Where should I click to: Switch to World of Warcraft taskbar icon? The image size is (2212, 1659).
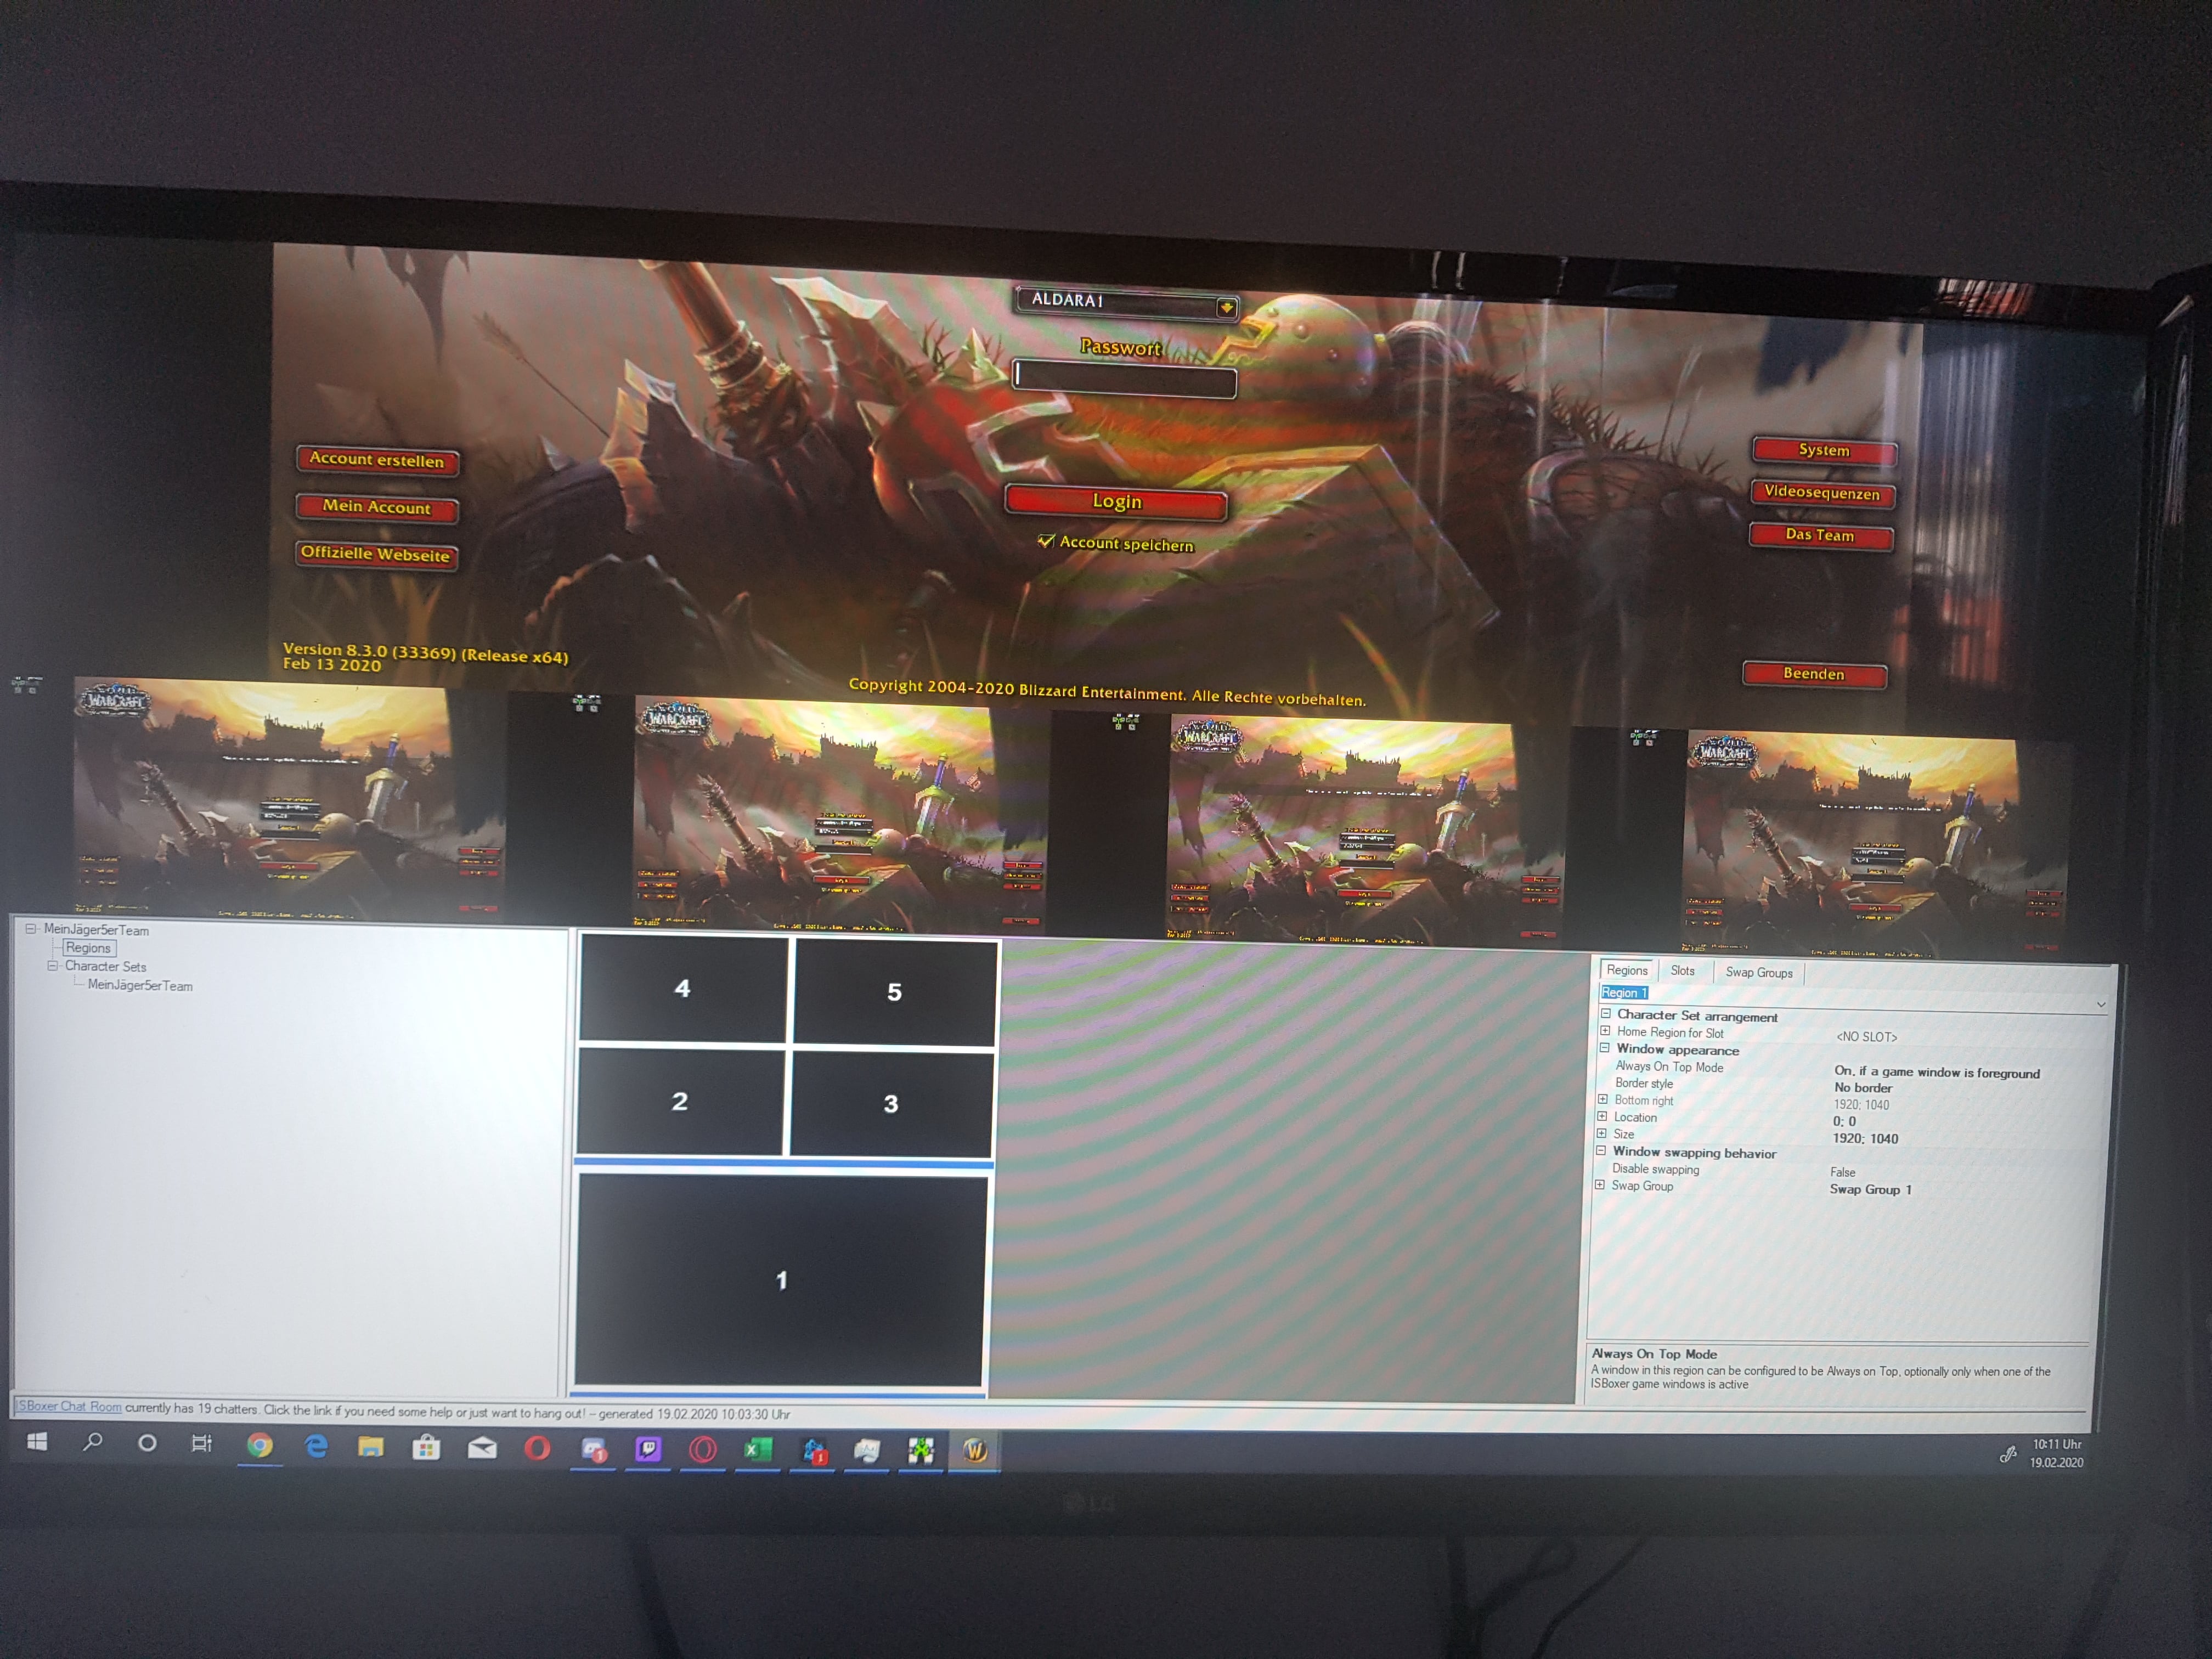pyautogui.click(x=975, y=1451)
